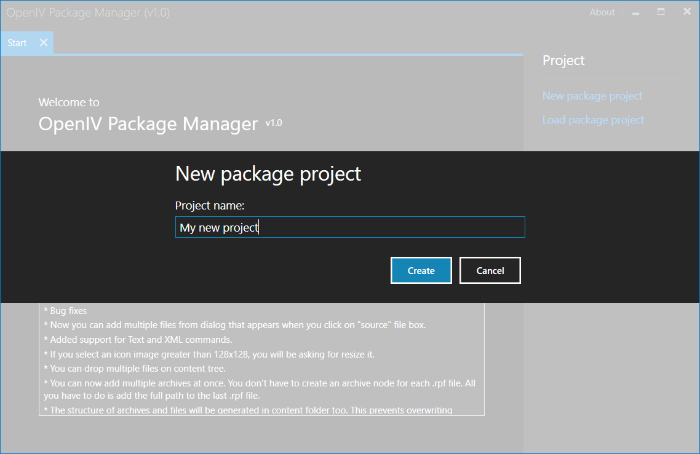Click the 'Bug fixes' changelog line
The width and height of the screenshot is (700, 454).
click(65, 311)
